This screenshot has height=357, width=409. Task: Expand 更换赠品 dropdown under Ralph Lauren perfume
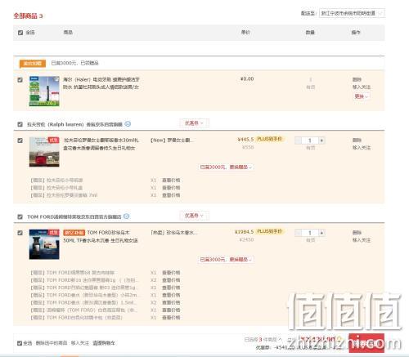pos(226,167)
